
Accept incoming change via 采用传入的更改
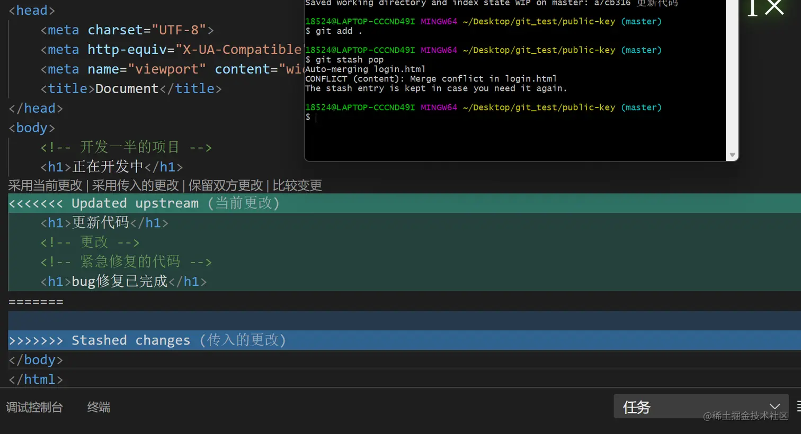136,185
